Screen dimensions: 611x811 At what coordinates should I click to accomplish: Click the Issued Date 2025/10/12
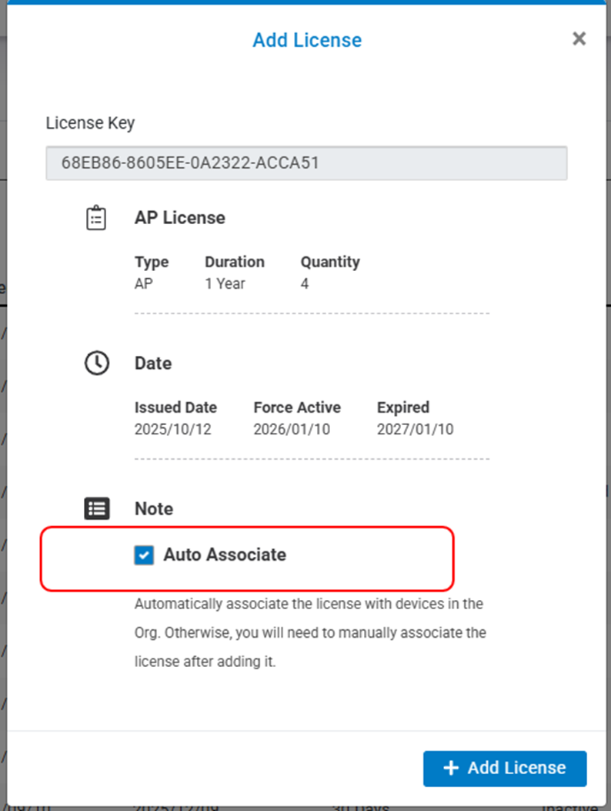pos(172,429)
